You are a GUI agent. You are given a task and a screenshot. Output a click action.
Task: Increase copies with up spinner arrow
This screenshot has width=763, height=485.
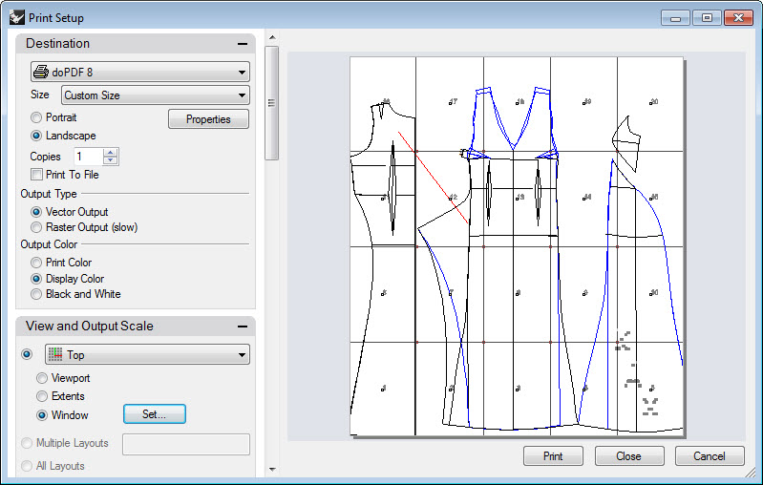pyautogui.click(x=111, y=153)
